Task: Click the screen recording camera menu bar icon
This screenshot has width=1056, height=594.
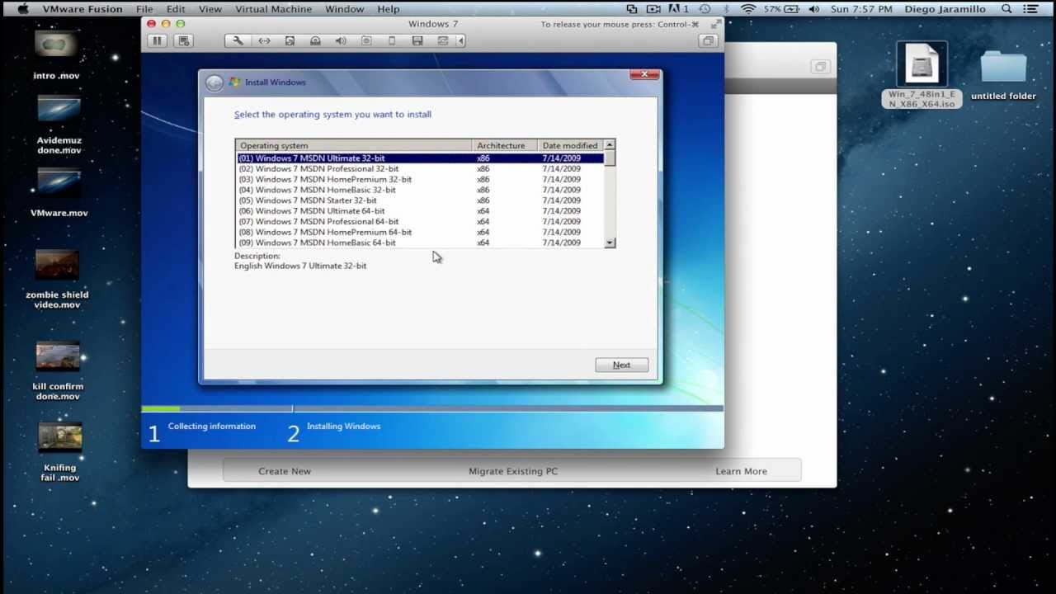Action: [654, 9]
